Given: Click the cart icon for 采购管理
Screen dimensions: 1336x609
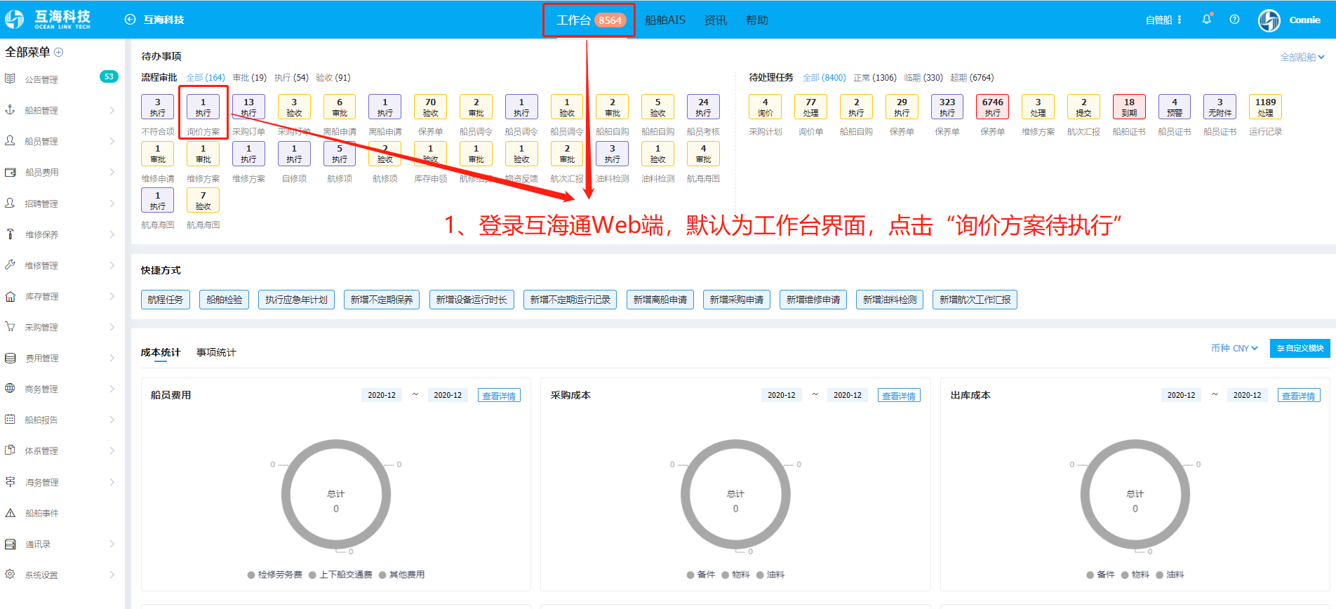Looking at the screenshot, I should click(x=10, y=326).
